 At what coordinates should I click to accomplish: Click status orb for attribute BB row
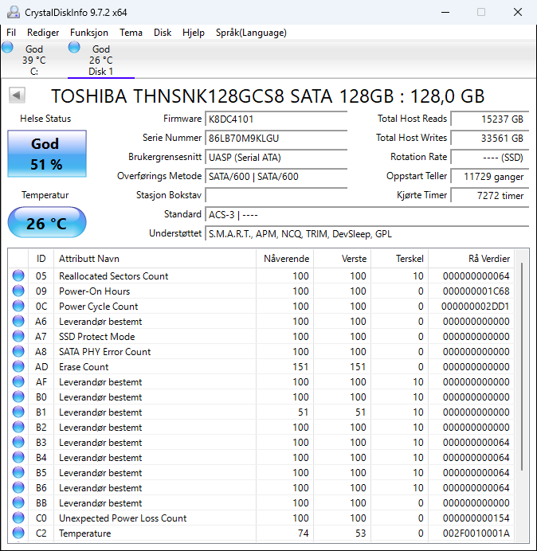18,502
